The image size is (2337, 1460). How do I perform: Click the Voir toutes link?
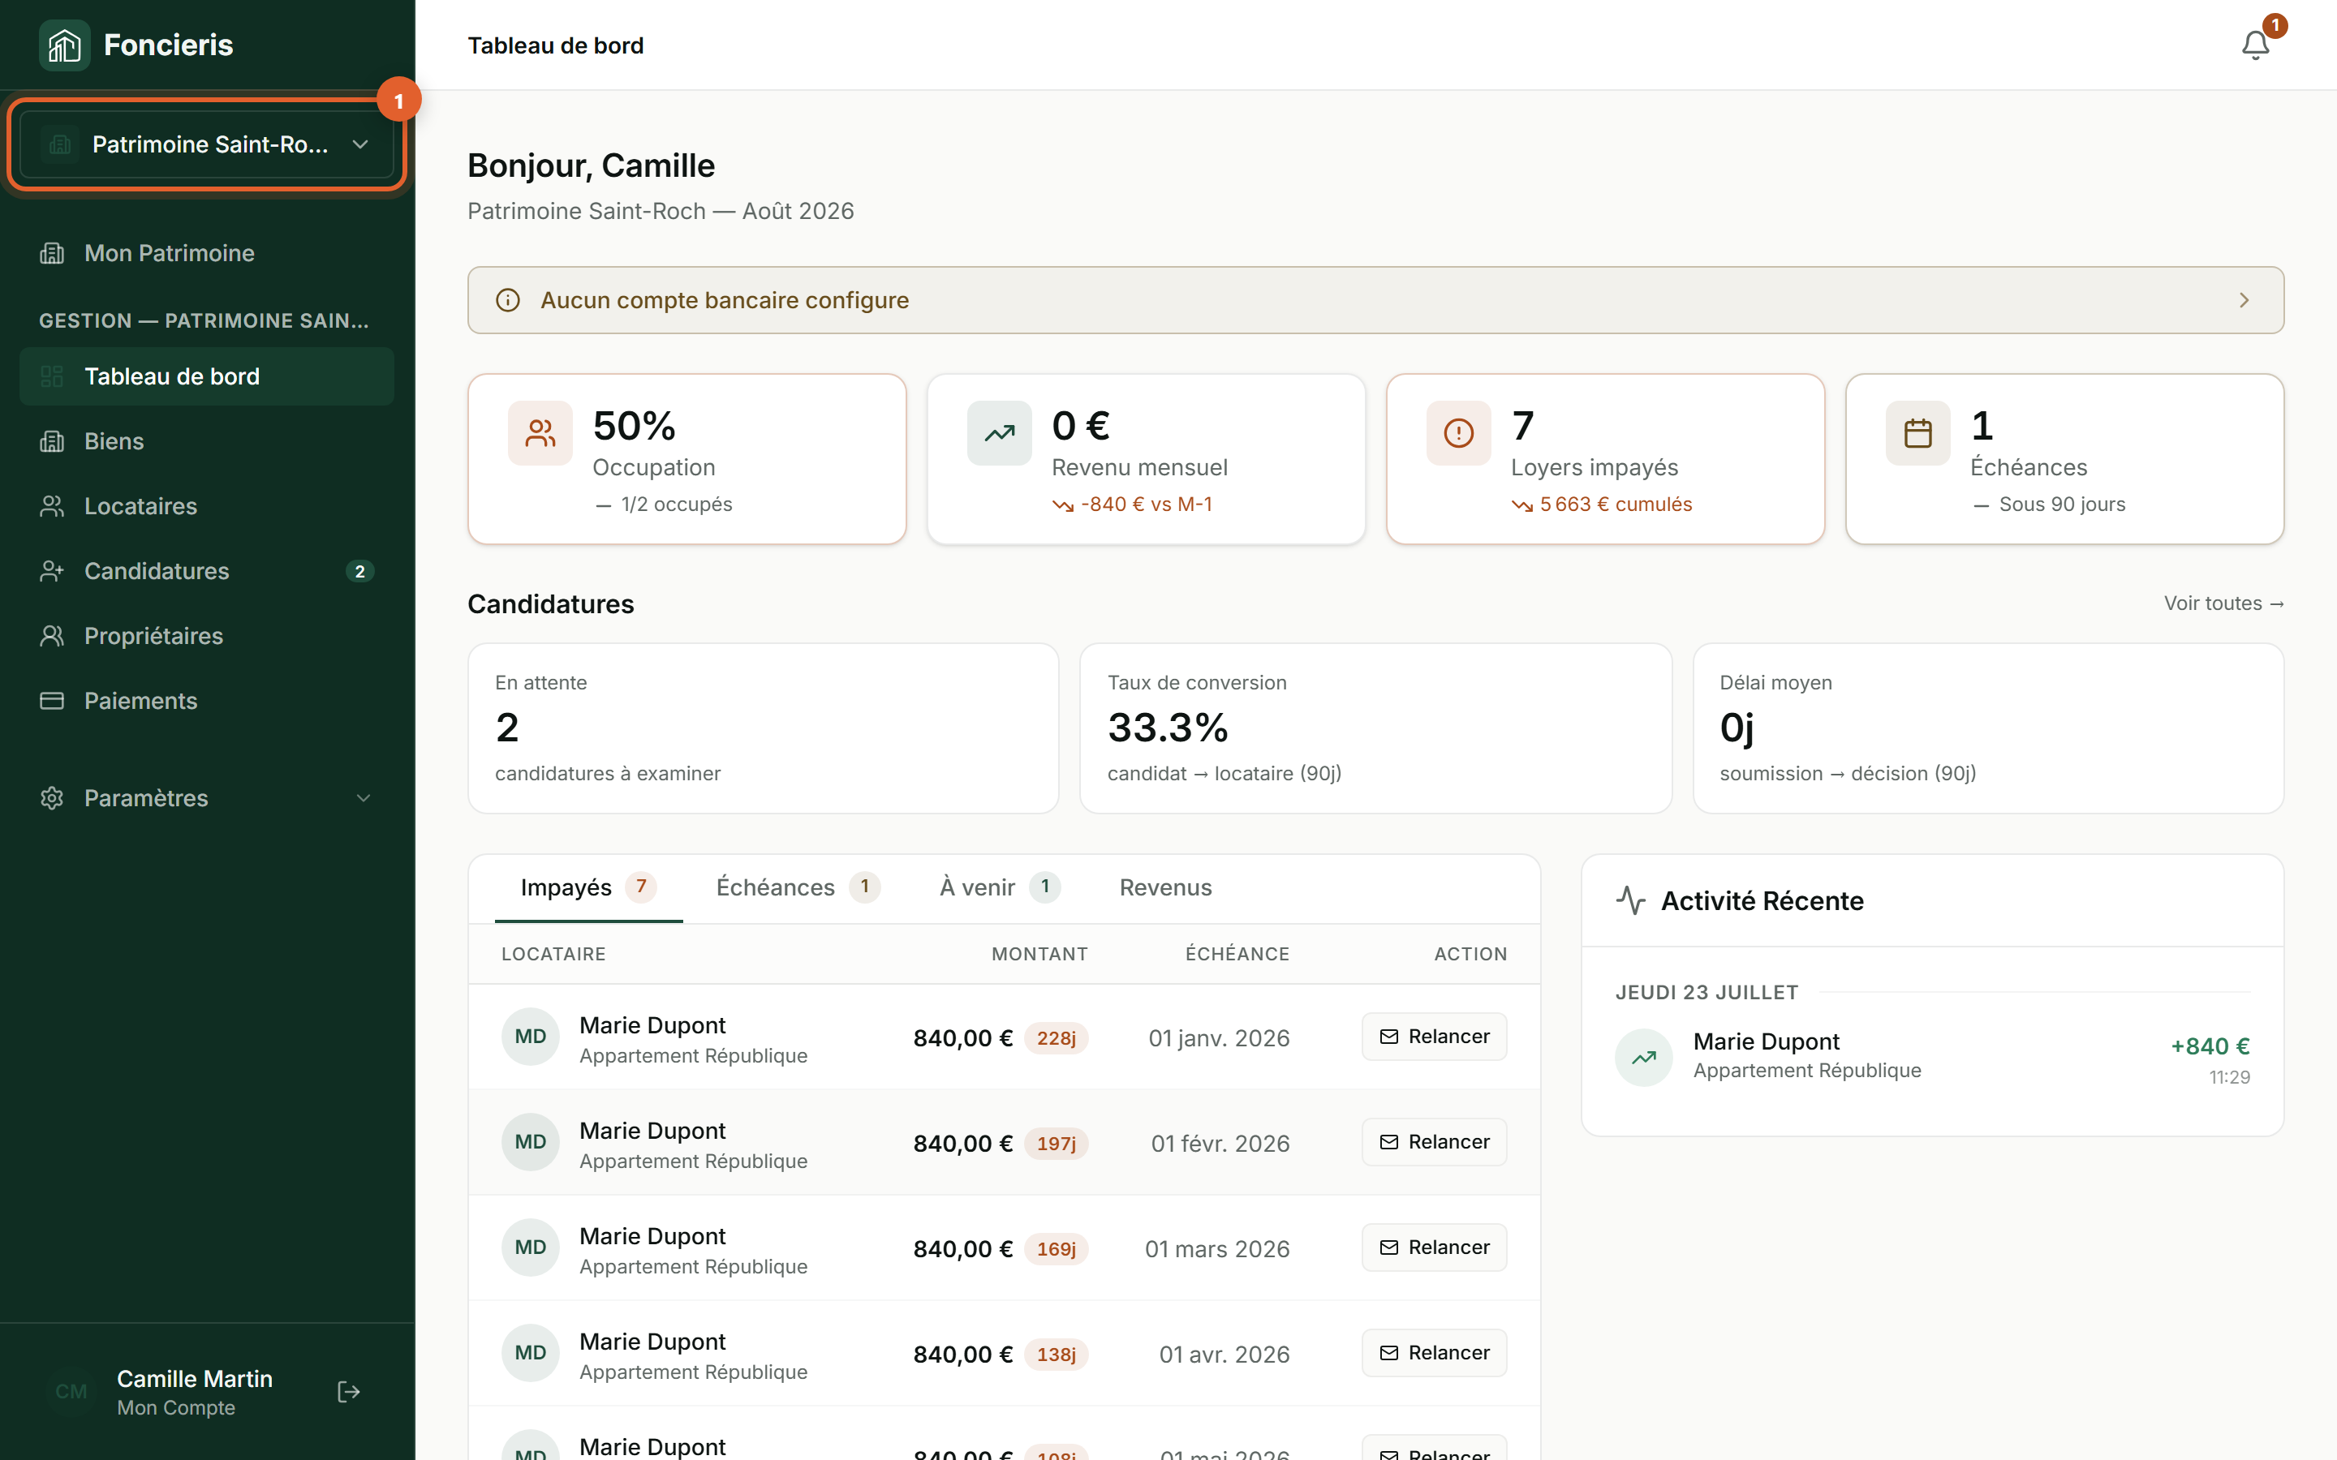2223,603
